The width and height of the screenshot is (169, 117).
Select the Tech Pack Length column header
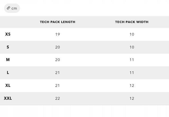58,22
